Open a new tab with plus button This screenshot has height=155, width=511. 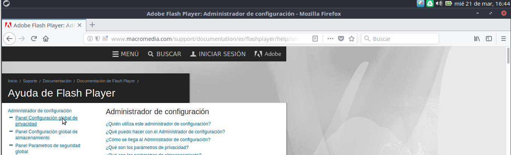92,25
